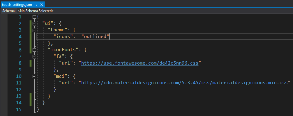This screenshot has width=293, height=116.
Task: Collapse the root object on line 1
Action: (x=34, y=17)
